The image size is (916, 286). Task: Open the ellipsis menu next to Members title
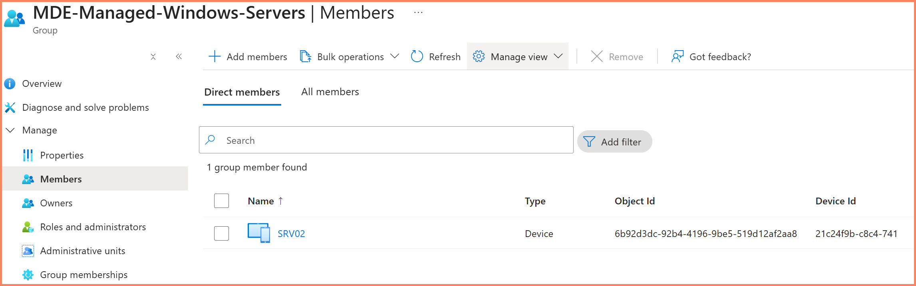point(418,13)
